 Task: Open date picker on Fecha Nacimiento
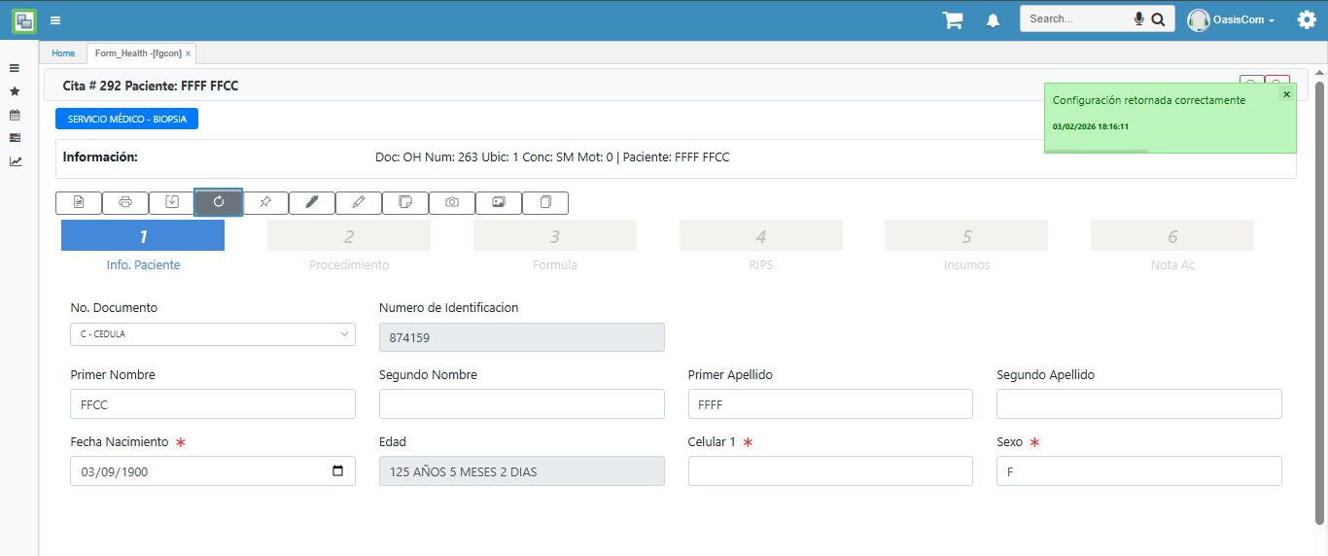coord(337,471)
